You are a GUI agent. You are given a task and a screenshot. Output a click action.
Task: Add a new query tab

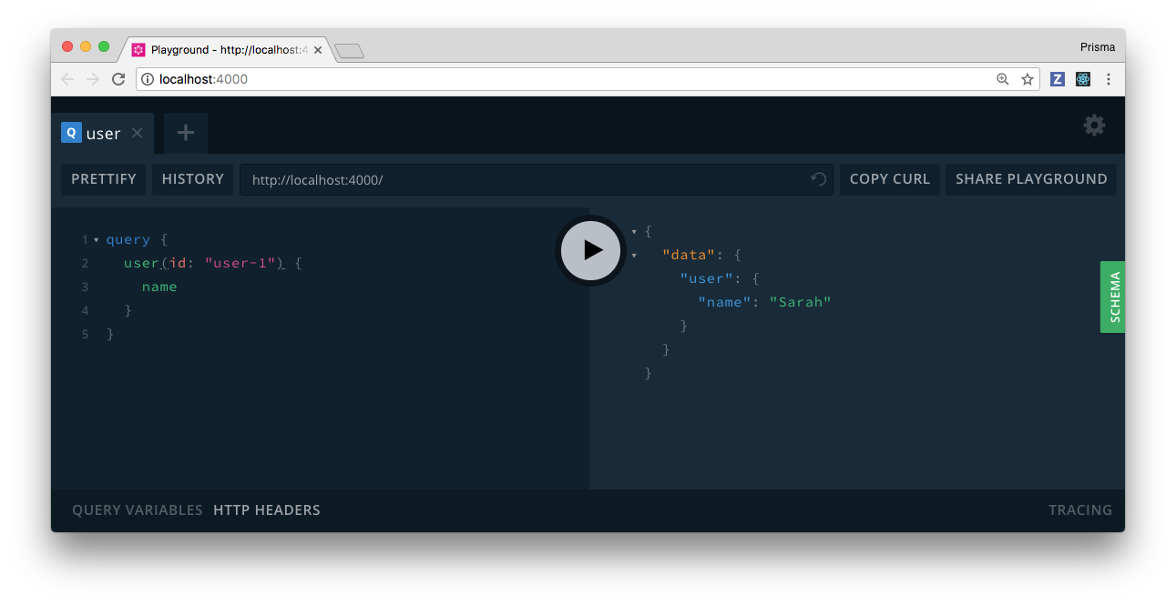point(186,133)
